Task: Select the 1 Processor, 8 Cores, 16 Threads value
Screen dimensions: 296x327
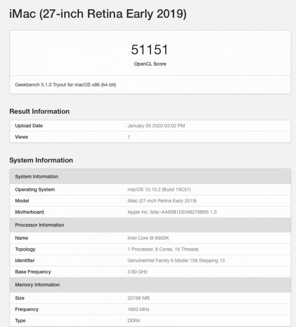Action: tap(163, 249)
